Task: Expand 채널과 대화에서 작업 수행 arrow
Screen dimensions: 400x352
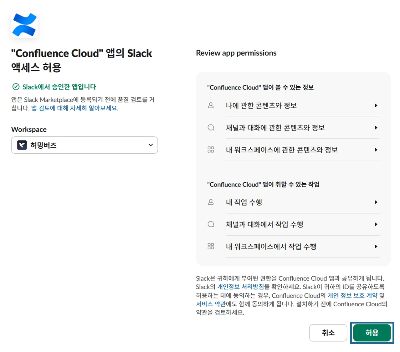Action: (x=376, y=224)
